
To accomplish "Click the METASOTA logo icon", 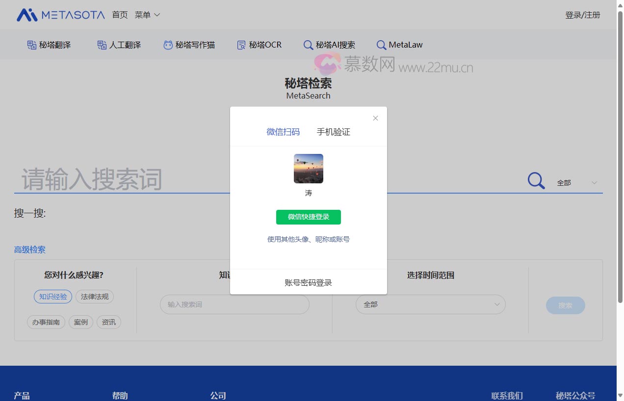I will tap(28, 15).
